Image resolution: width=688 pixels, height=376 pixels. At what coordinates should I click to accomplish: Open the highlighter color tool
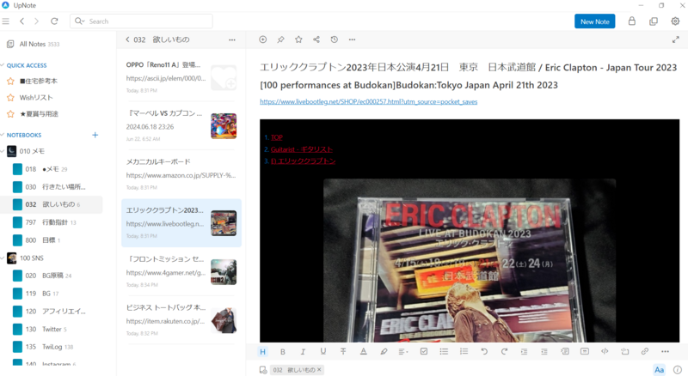pyautogui.click(x=384, y=351)
